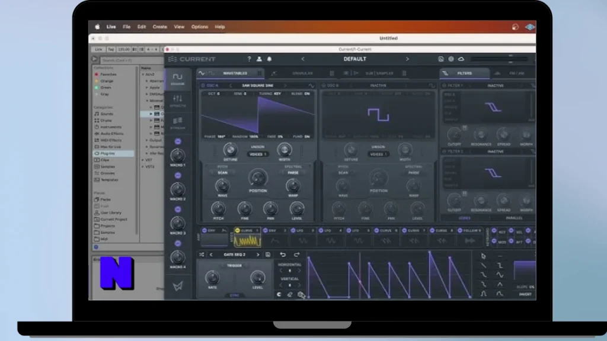Click the Filter 1 Cutoff knob

pos(454,134)
